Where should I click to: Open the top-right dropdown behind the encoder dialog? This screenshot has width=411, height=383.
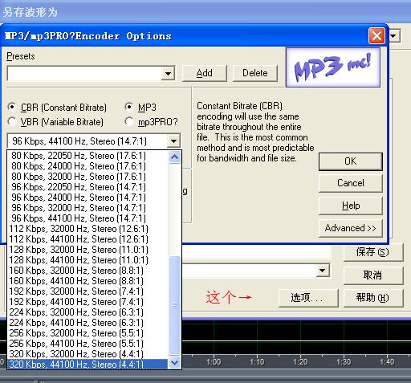coord(394,36)
